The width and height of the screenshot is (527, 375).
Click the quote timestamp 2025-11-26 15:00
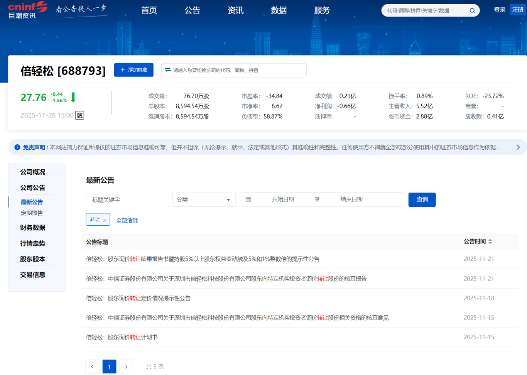(47, 115)
